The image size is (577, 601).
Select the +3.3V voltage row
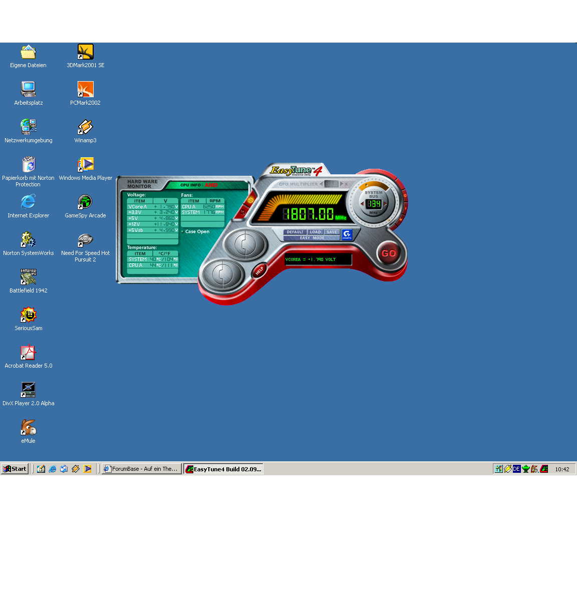(153, 212)
